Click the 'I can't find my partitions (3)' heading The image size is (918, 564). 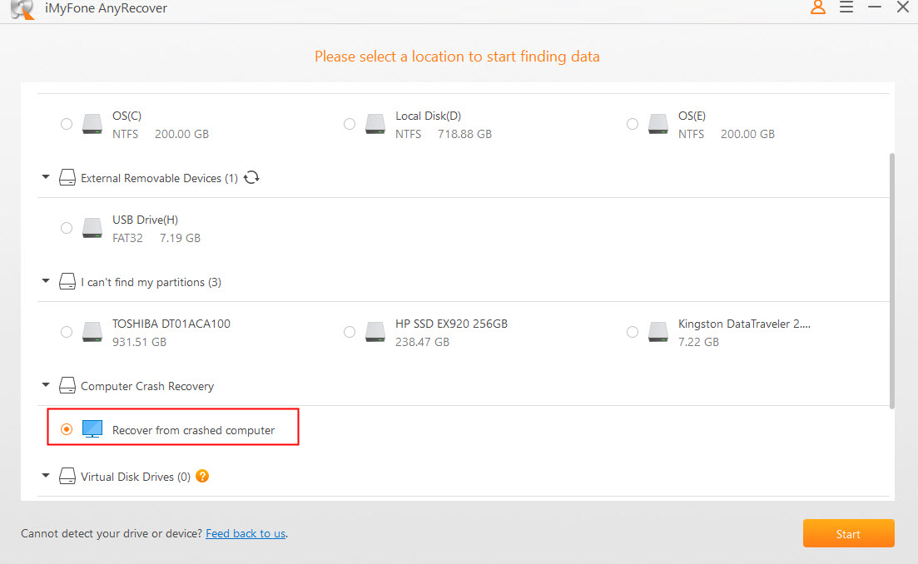coord(151,282)
